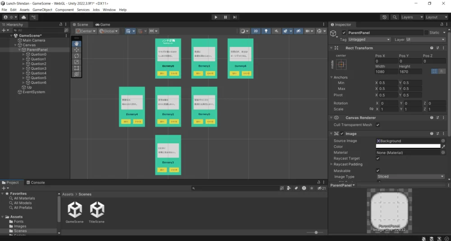Open the global search magnifier
The image size is (451, 241).
coord(395,17)
